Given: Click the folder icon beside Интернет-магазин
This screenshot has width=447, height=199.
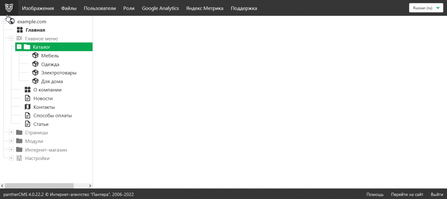Looking at the screenshot, I should (x=19, y=150).
